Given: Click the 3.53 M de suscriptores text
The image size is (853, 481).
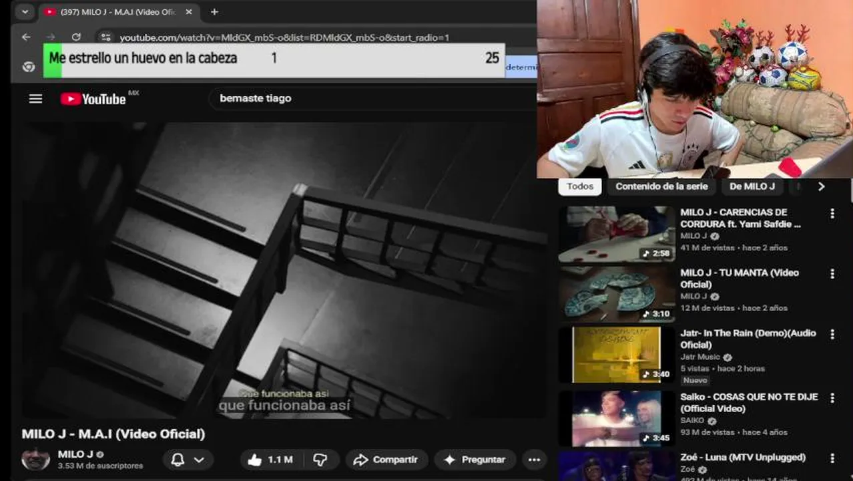Looking at the screenshot, I should (100, 466).
